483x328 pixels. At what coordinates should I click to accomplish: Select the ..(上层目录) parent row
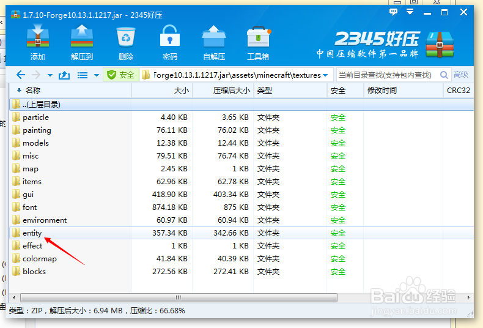point(242,105)
